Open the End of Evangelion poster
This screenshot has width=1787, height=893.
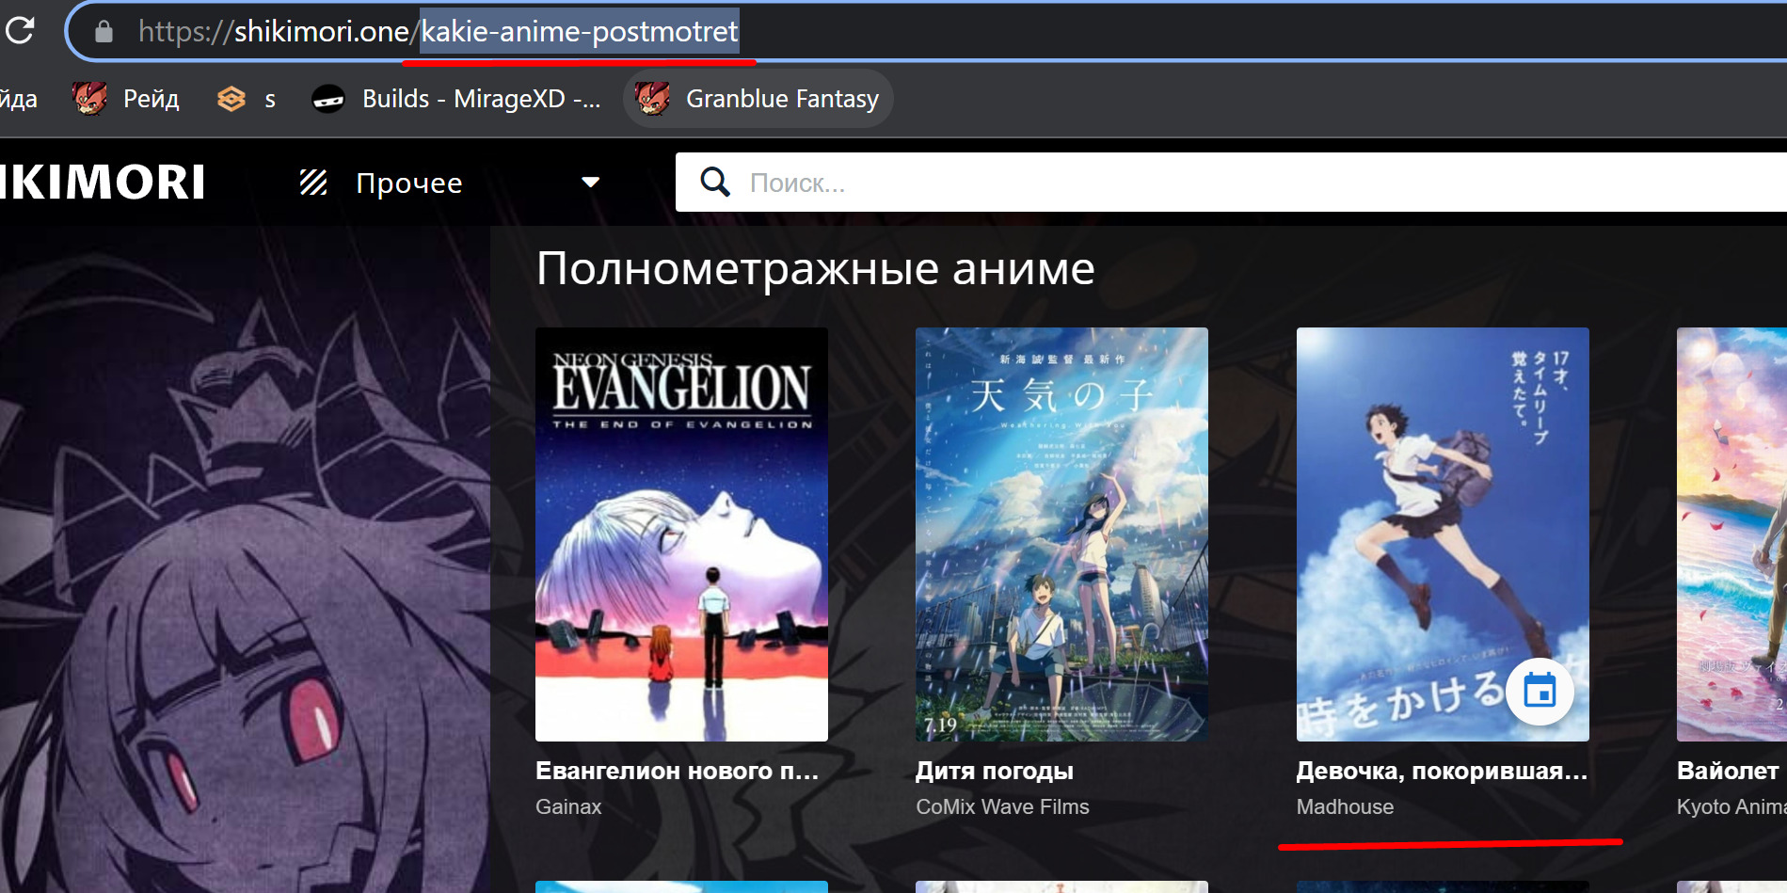pos(681,534)
